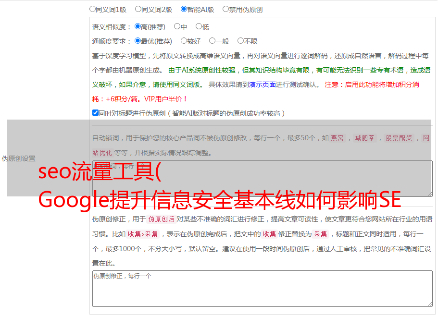
Task: Set 通顺度要求 to 一般
Action: pos(213,41)
